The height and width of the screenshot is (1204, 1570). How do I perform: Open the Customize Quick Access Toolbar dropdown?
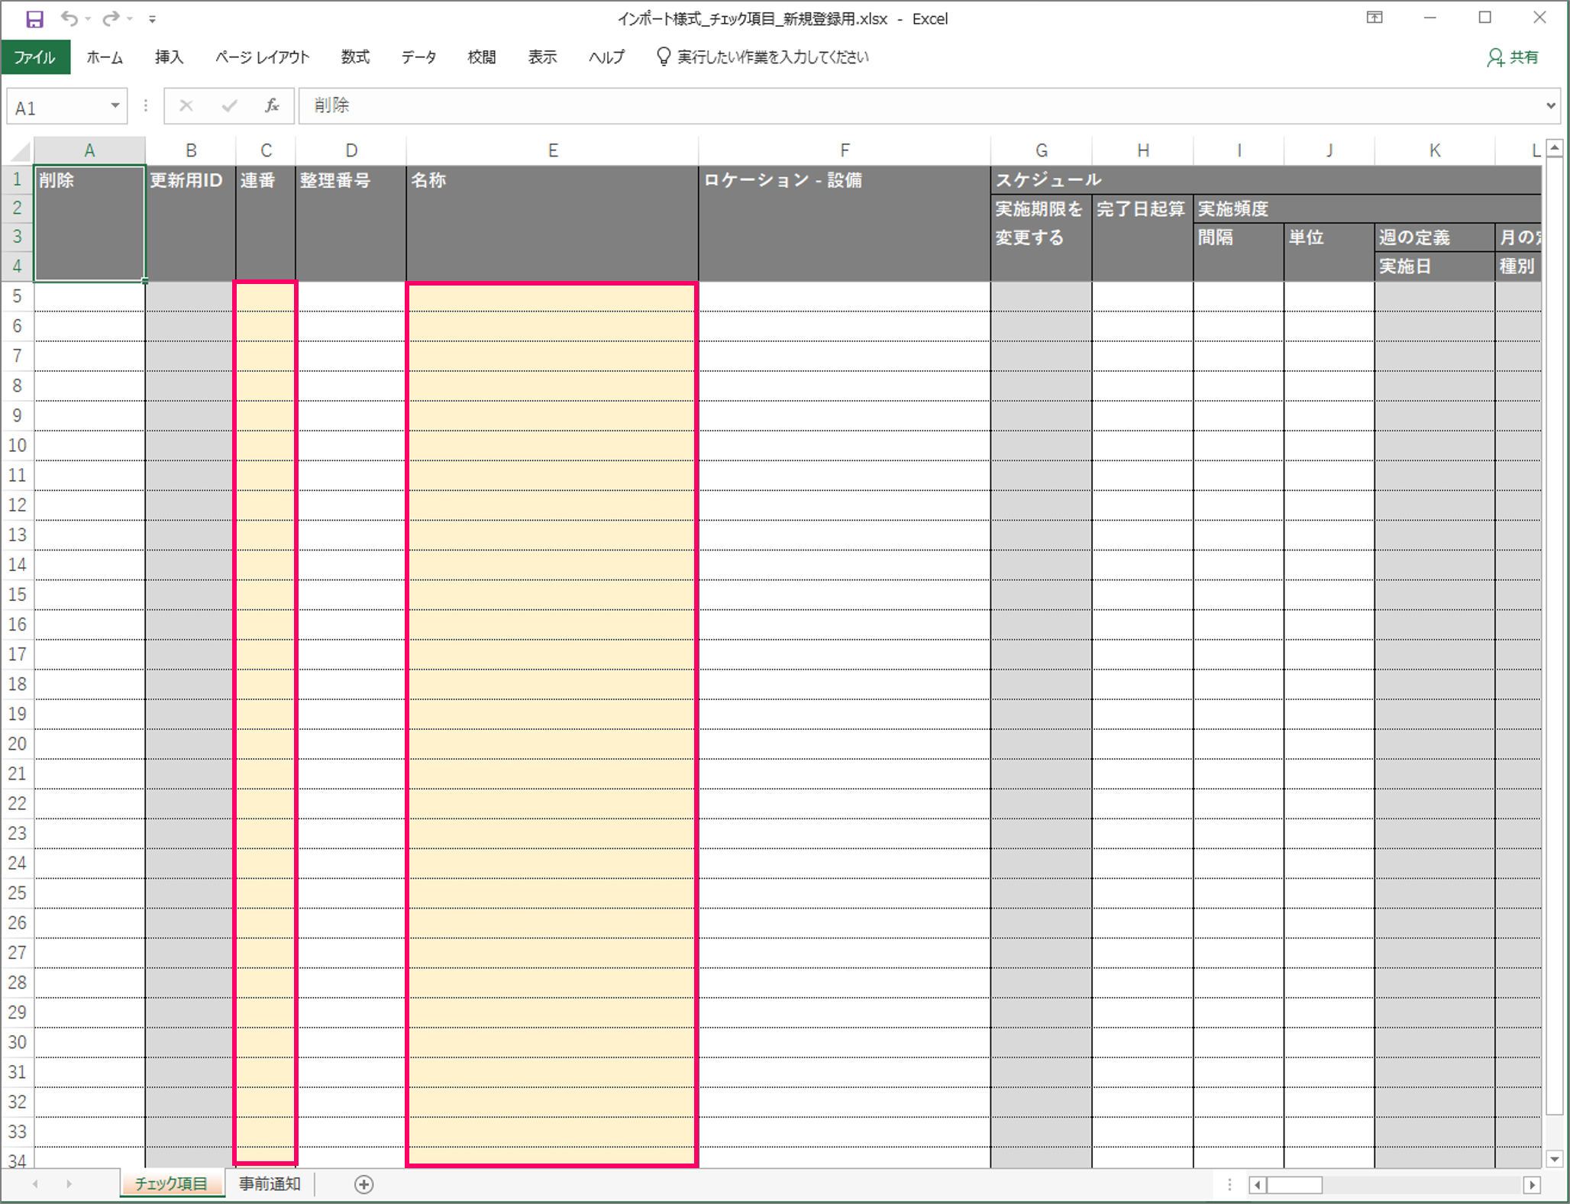pyautogui.click(x=153, y=19)
